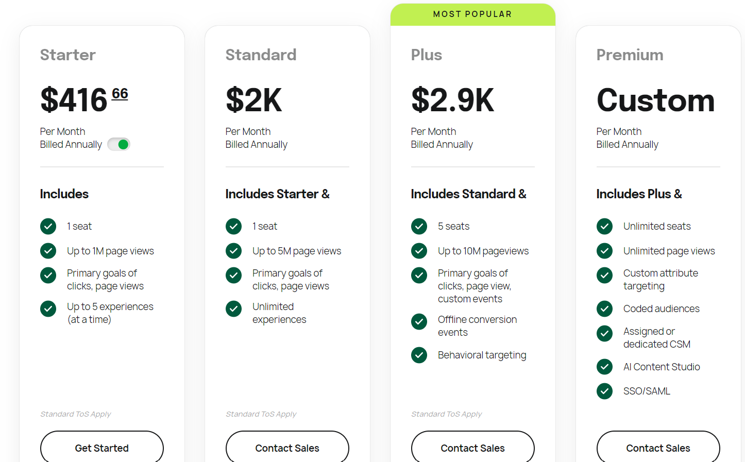Click the Behavioral targeting text
This screenshot has height=462, width=745.
(482, 355)
